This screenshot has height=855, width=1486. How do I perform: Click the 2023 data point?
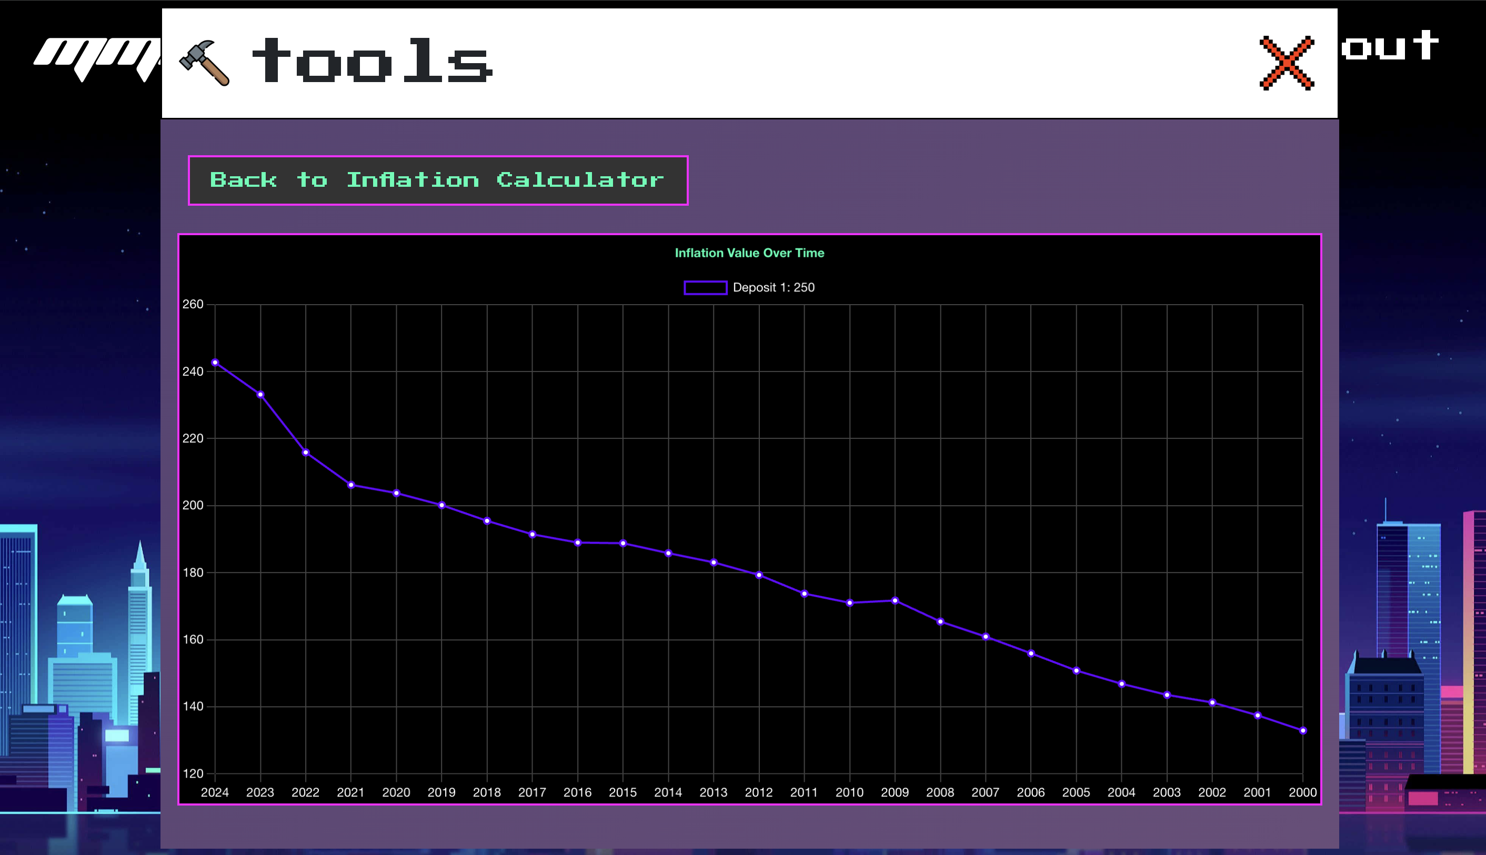[x=260, y=395]
